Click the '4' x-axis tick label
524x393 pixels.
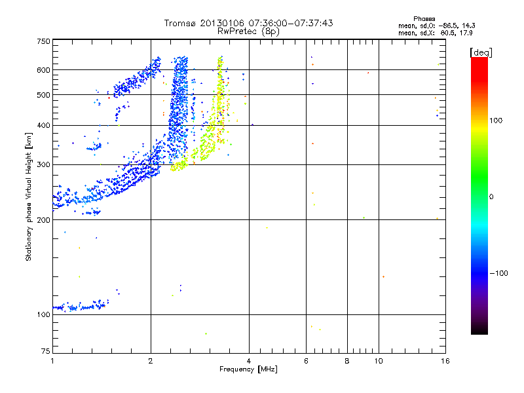pos(249,361)
